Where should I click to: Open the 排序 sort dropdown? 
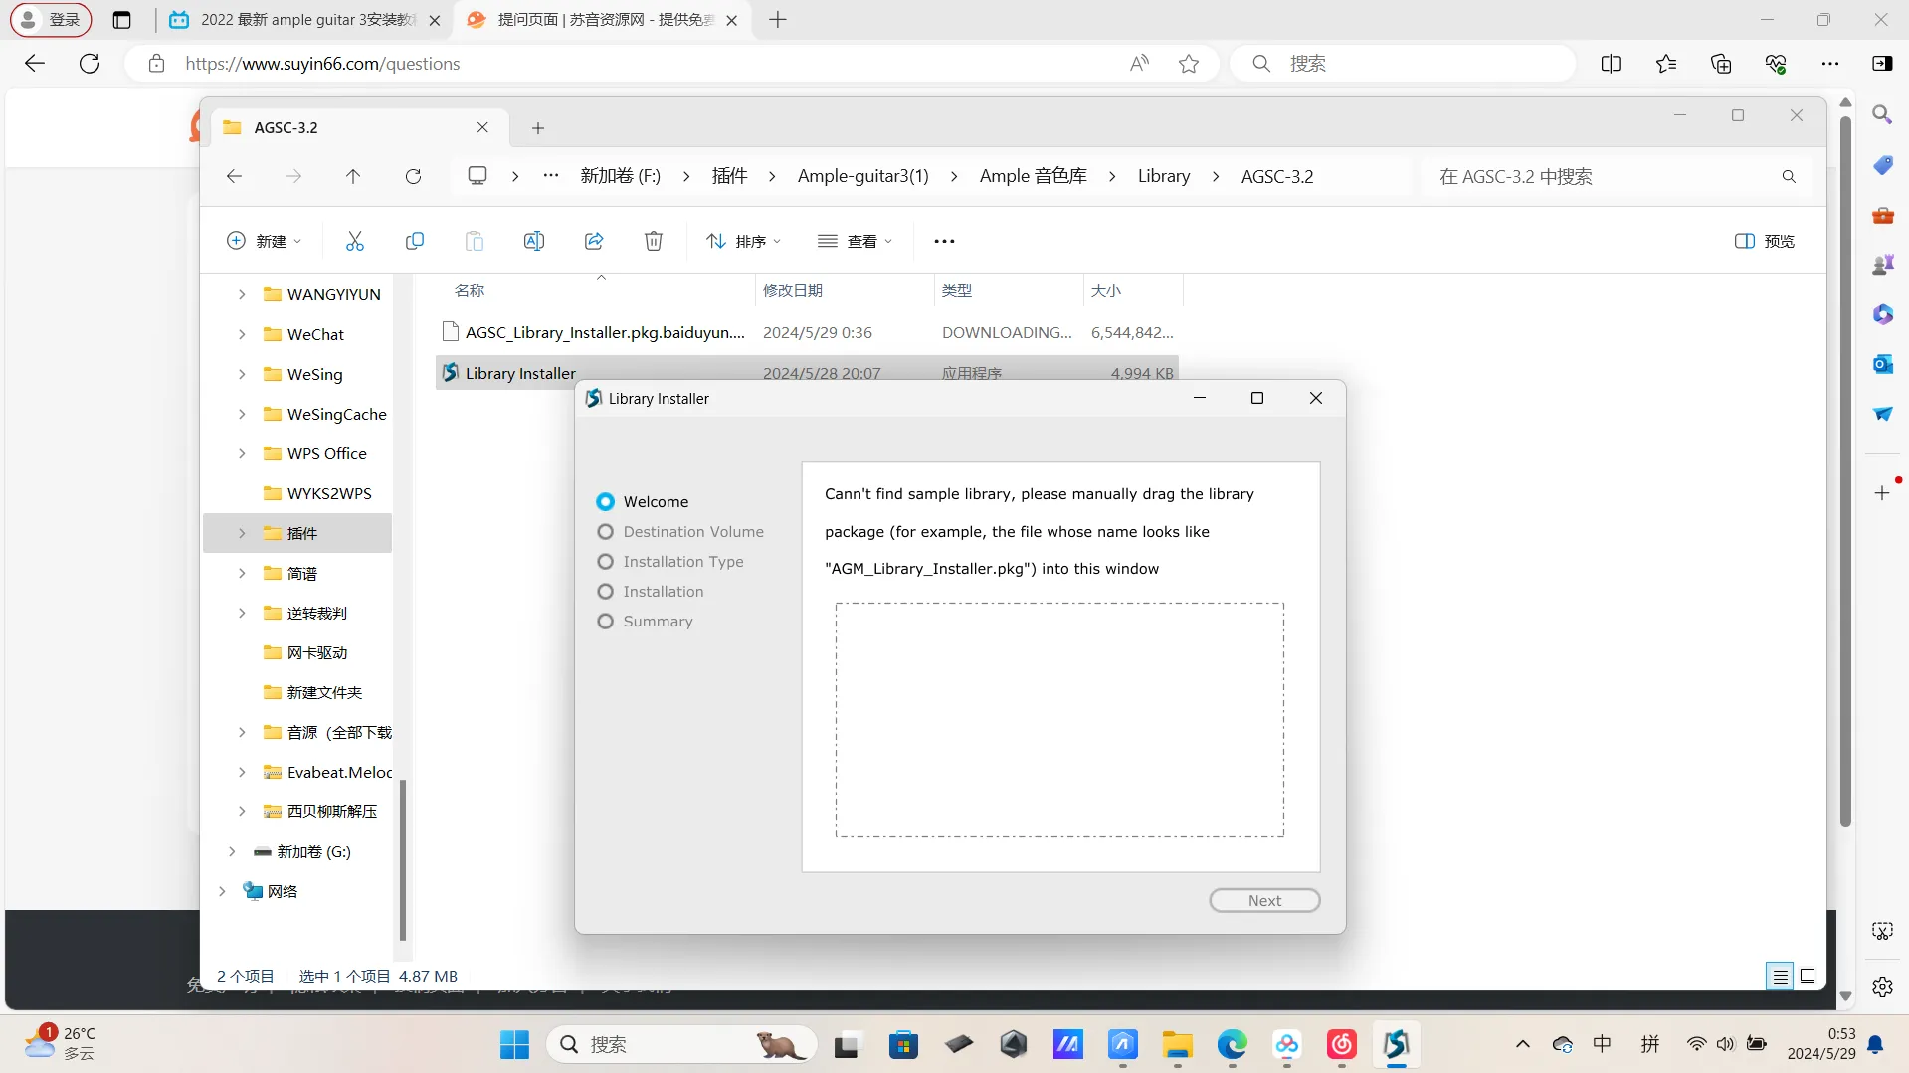[x=743, y=241]
